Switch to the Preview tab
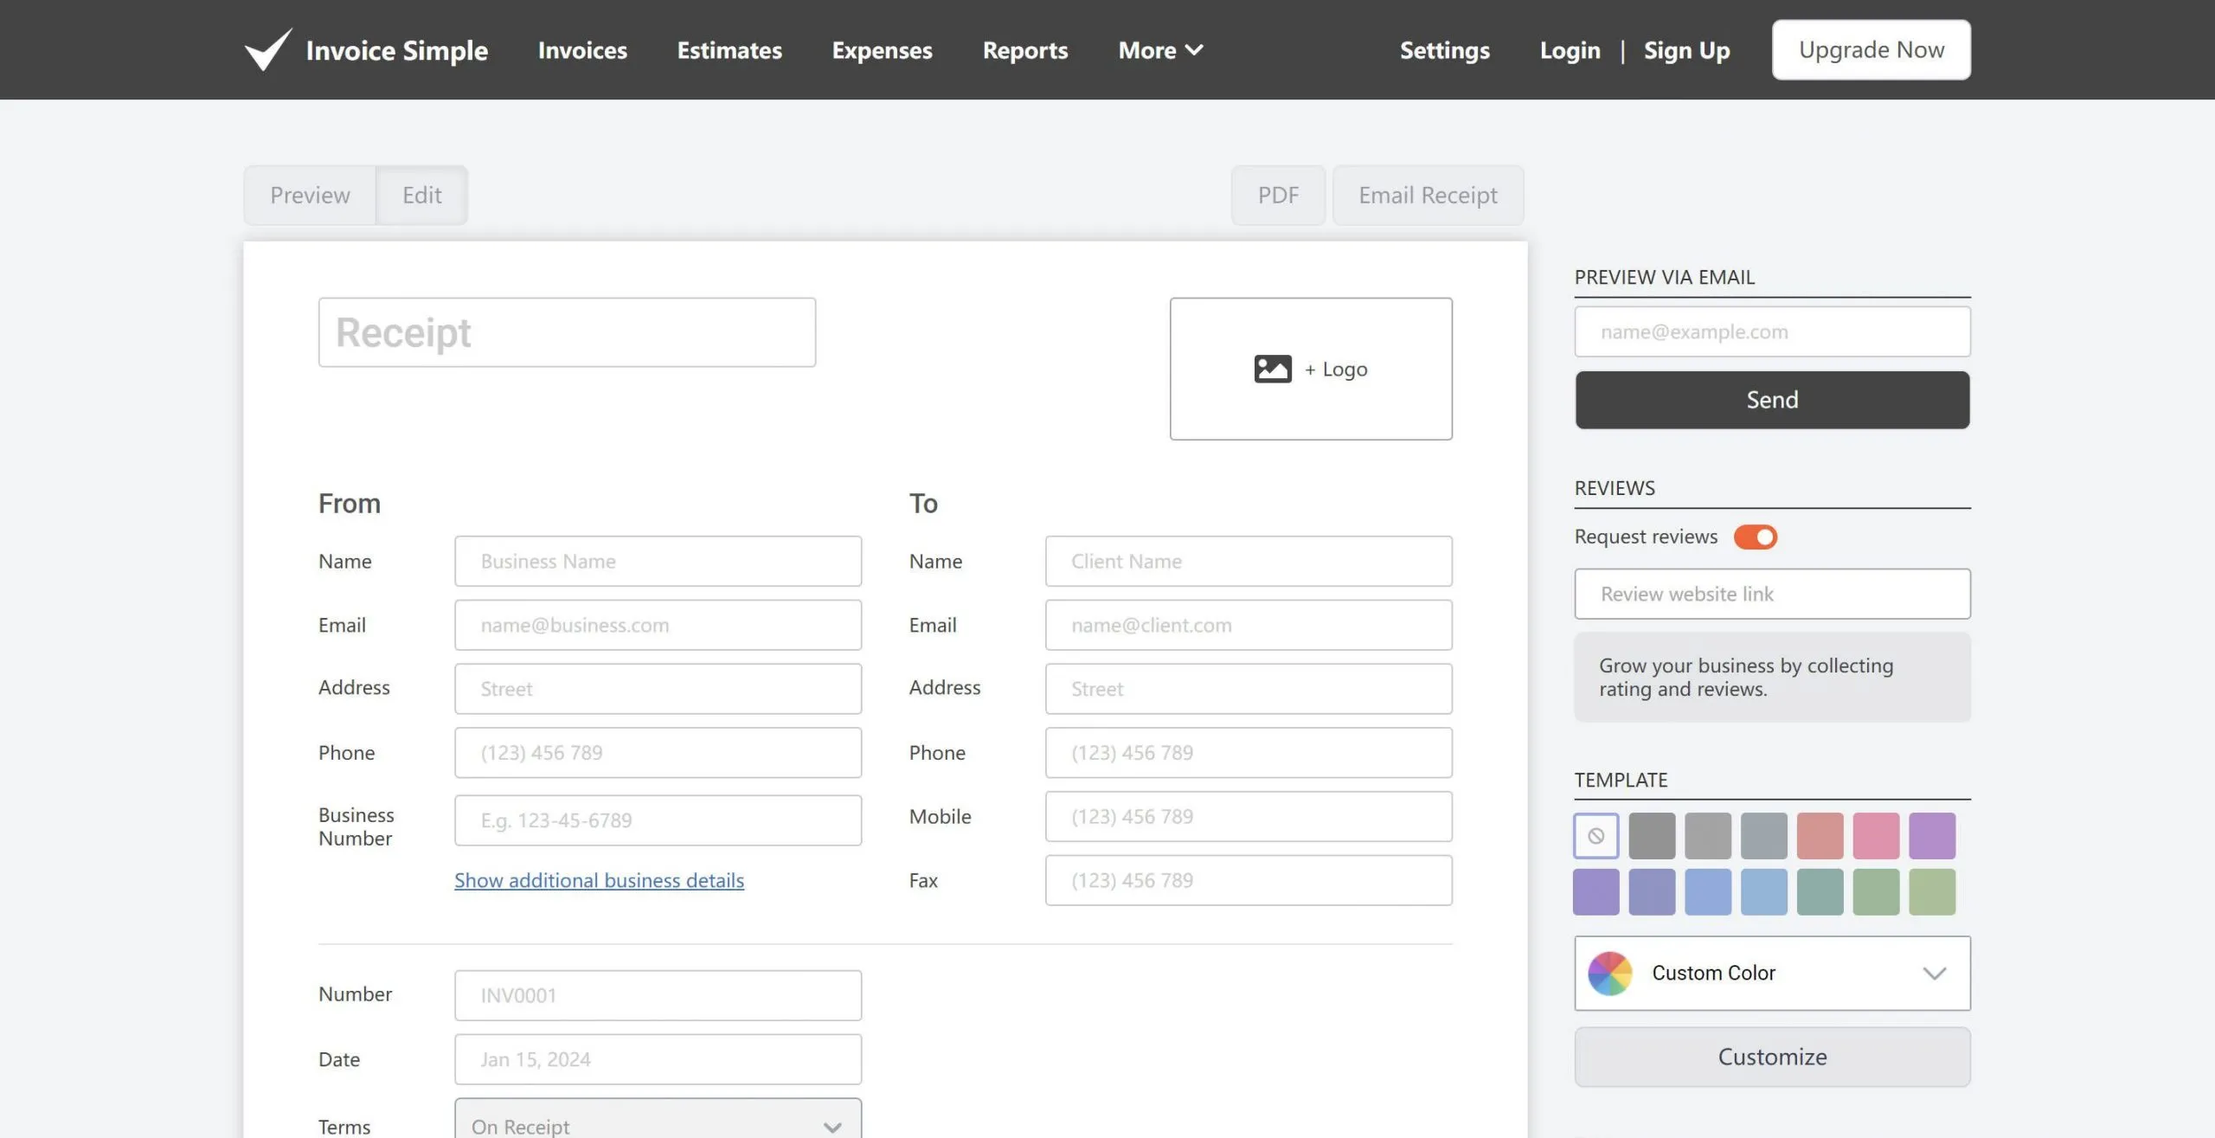 (x=309, y=195)
